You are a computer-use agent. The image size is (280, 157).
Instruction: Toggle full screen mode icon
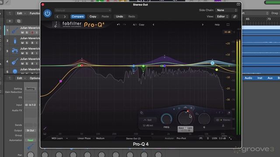[x=228, y=25]
